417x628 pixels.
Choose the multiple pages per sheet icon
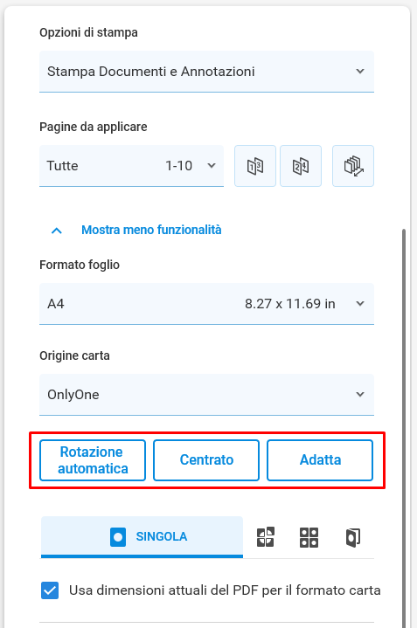click(309, 537)
